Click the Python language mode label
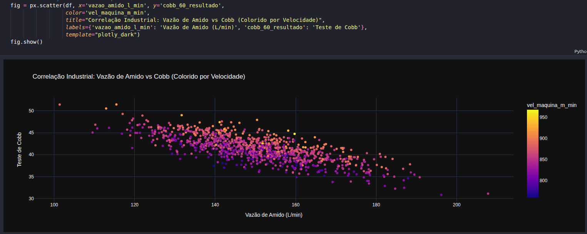This screenshot has height=234, width=587. (x=580, y=51)
